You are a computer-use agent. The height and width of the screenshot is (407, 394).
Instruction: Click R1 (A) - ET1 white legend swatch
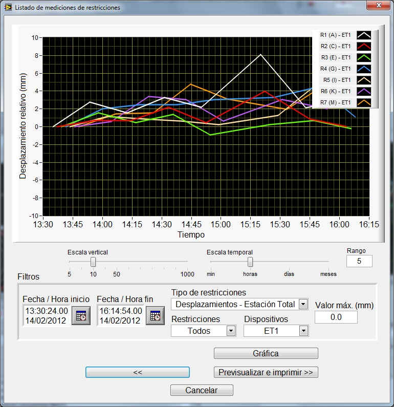(x=364, y=35)
